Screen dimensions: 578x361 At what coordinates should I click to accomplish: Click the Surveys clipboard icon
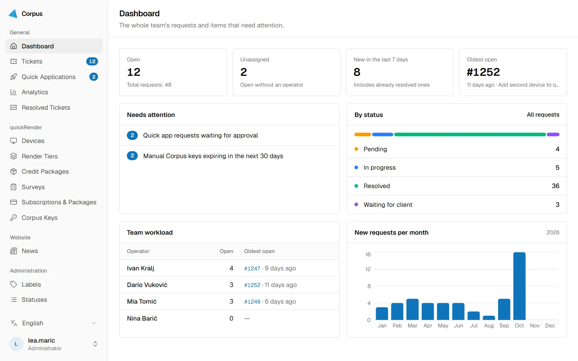[14, 187]
